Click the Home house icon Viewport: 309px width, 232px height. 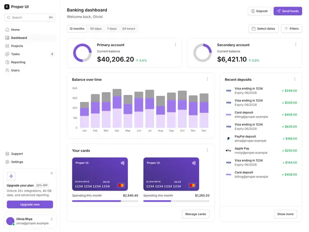pyautogui.click(x=7, y=30)
